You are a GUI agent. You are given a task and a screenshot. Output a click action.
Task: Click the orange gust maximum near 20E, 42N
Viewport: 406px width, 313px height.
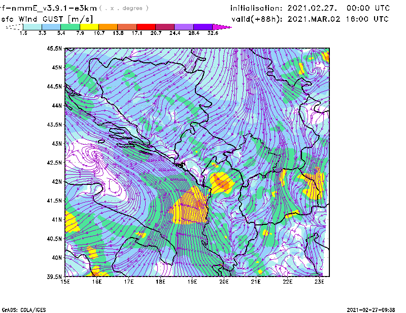(x=223, y=183)
